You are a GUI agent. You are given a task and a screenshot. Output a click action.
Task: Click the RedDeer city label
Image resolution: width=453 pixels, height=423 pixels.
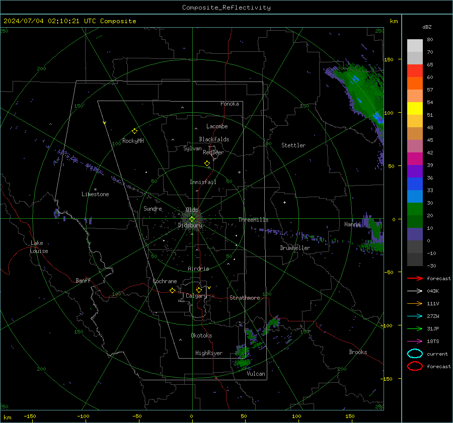[213, 152]
